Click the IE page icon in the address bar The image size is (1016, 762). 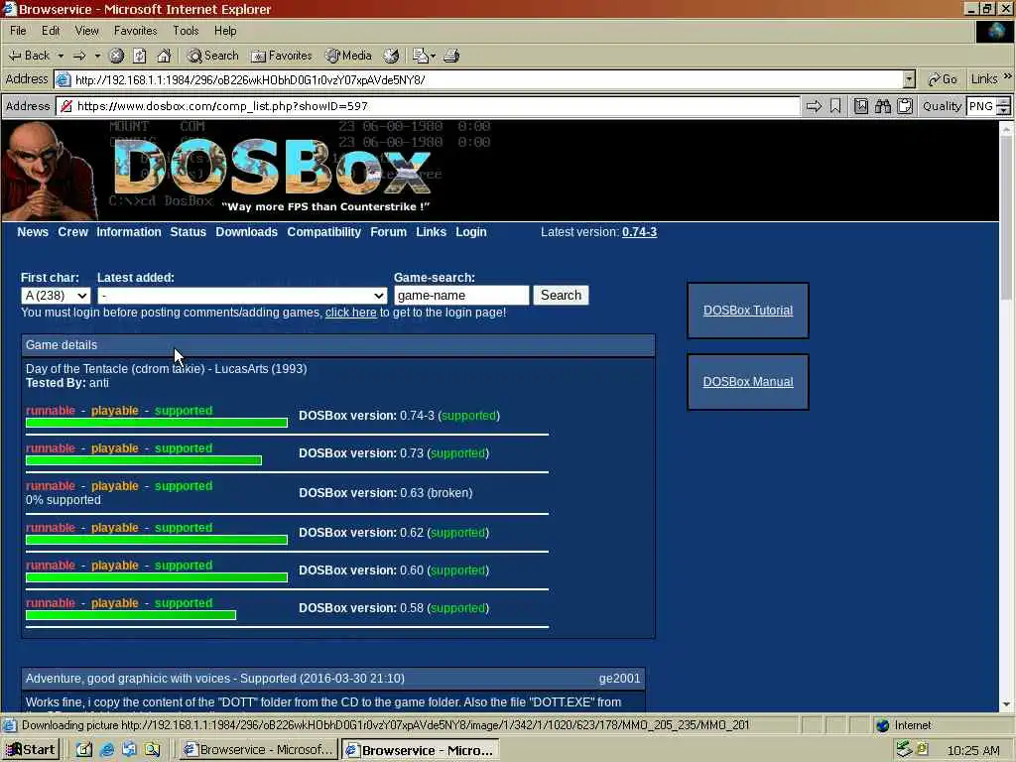(x=63, y=79)
